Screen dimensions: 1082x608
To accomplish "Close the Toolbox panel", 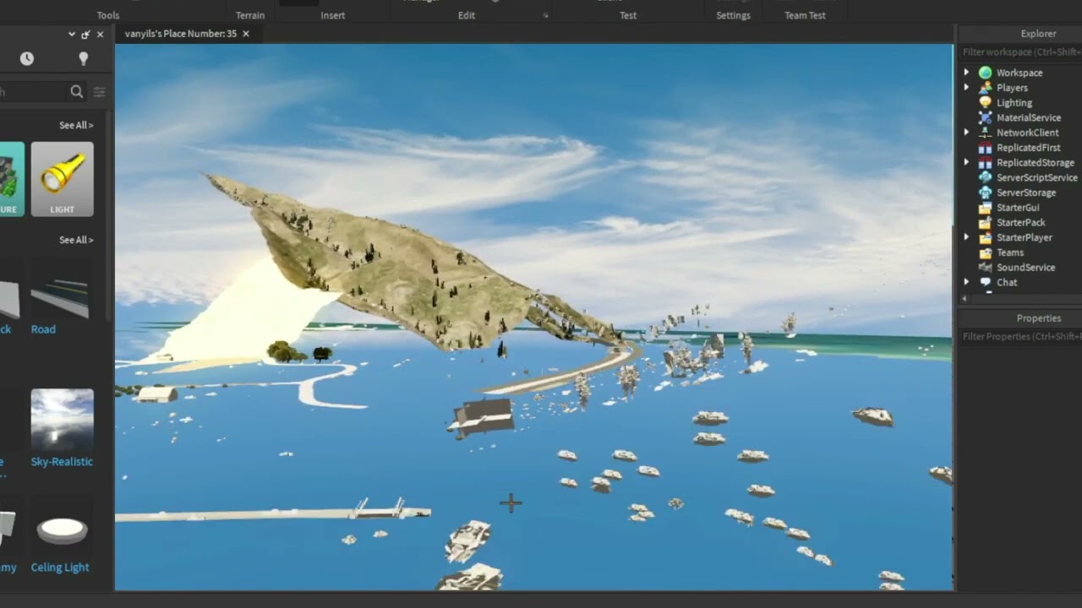I will pos(100,35).
